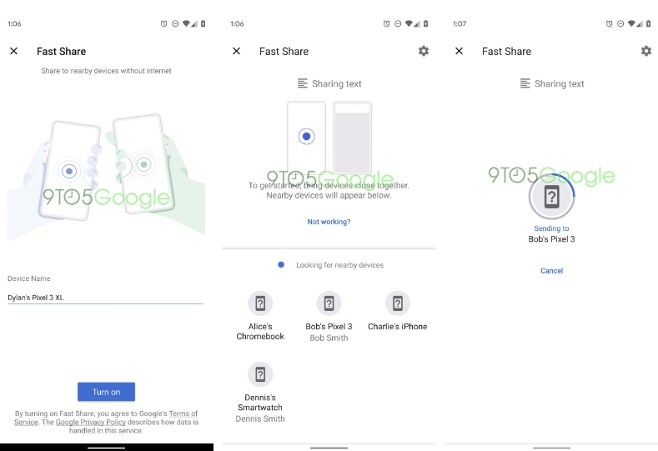Image resolution: width=658 pixels, height=451 pixels.
Task: Click the 1:07 clock in status bar
Action: 460,23
